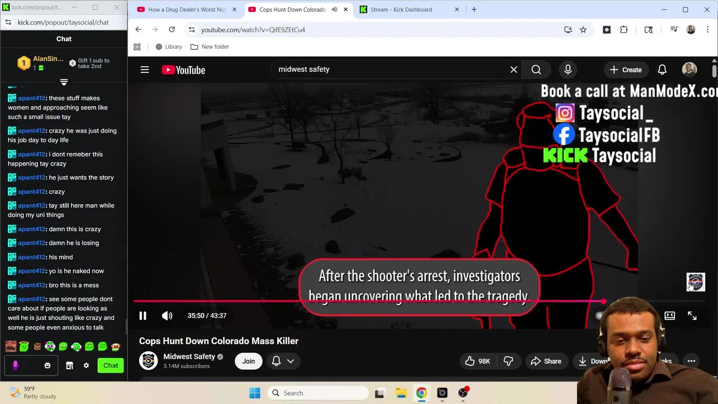Image resolution: width=718 pixels, height=404 pixels.
Task: Open the weather widget showing 59°F
Action: click(33, 392)
